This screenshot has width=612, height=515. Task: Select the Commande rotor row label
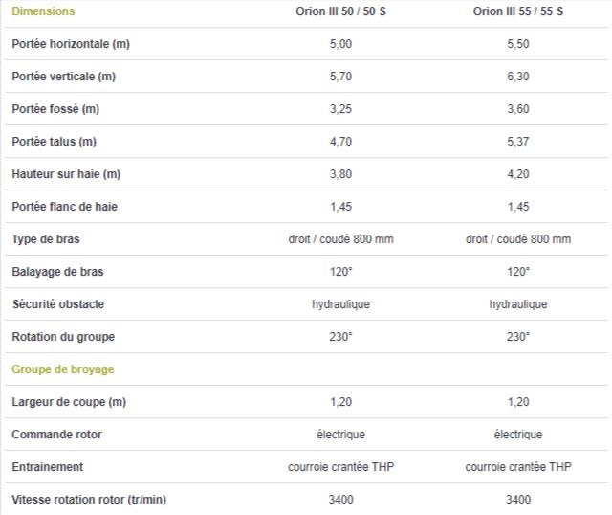(56, 435)
